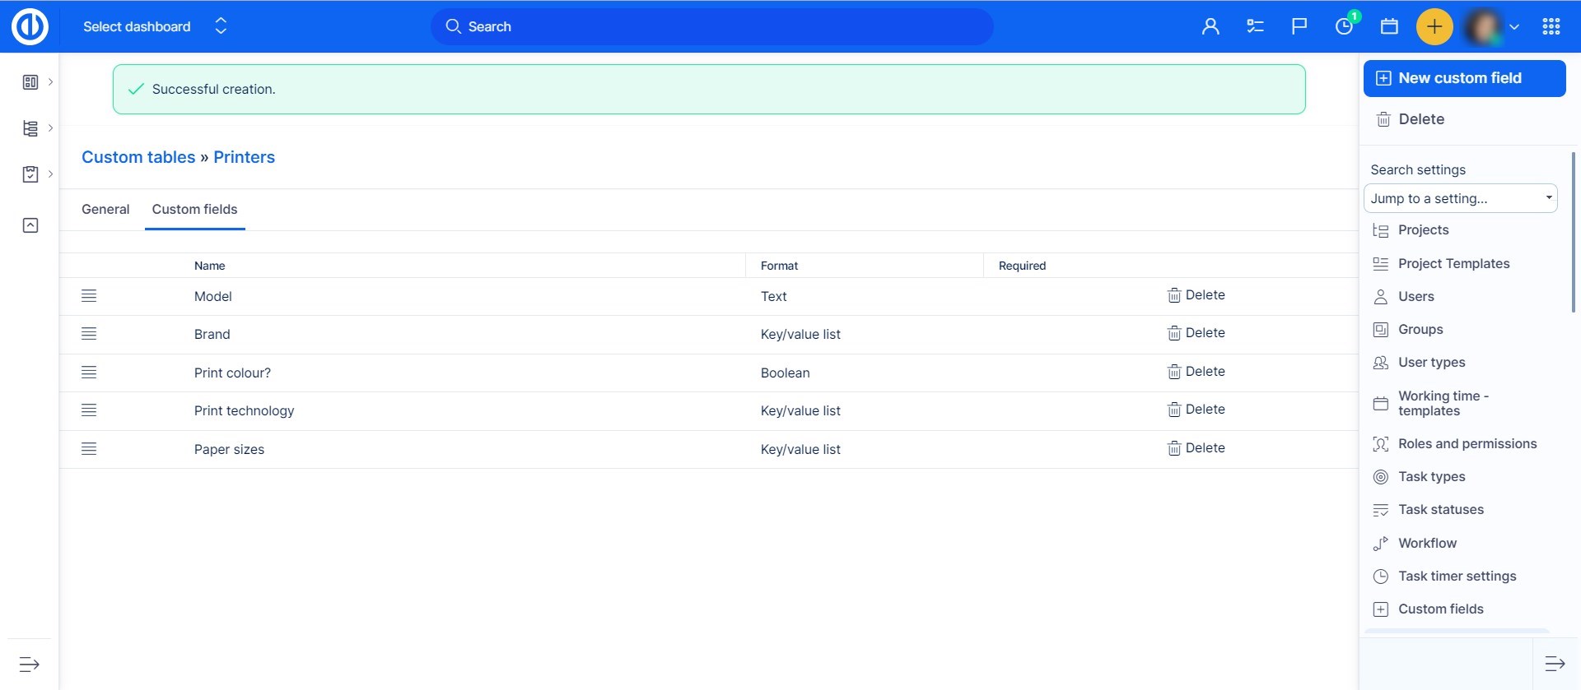Screen dimensions: 1581x690
Task: Open Roles and permissions settings
Action: pyautogui.click(x=1467, y=443)
